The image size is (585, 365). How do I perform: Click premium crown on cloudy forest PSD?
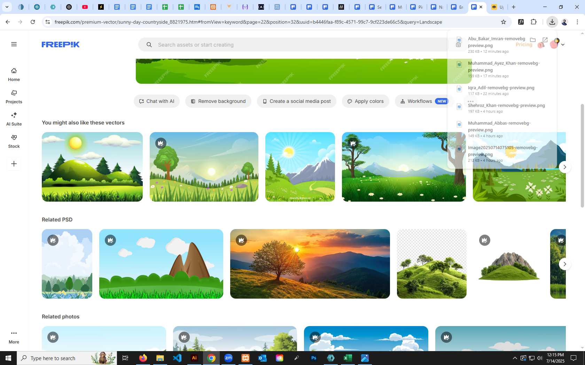click(x=53, y=240)
